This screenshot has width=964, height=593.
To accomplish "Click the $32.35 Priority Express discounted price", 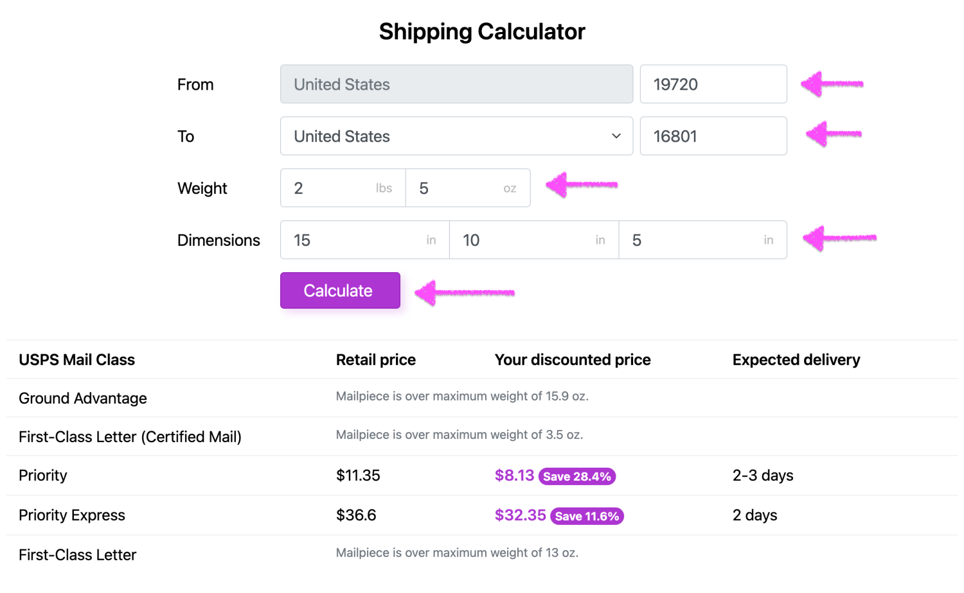I will coord(520,515).
